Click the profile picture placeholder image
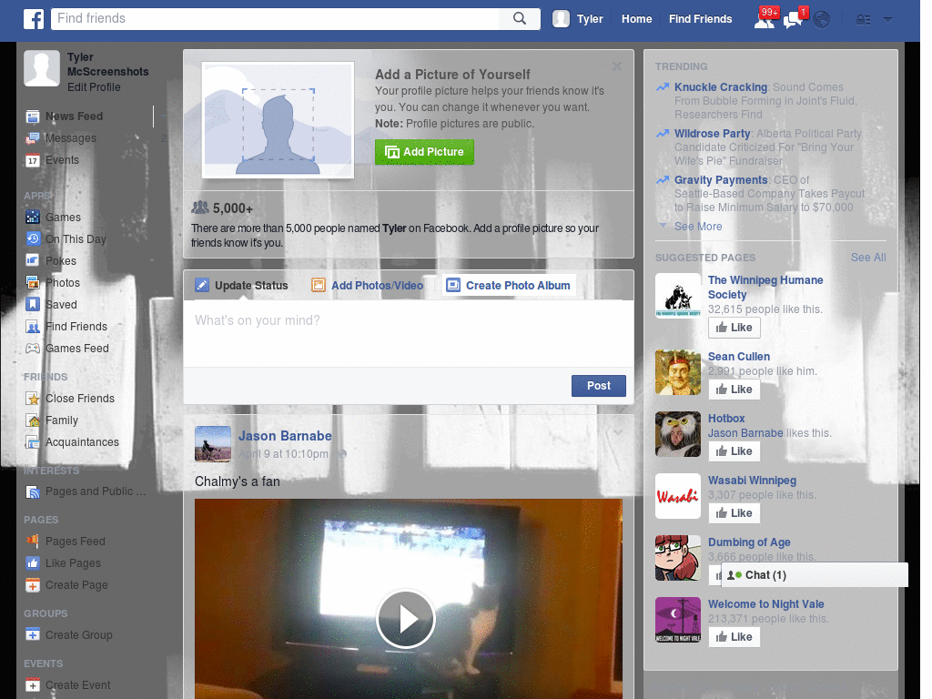932x699 pixels. 278,119
